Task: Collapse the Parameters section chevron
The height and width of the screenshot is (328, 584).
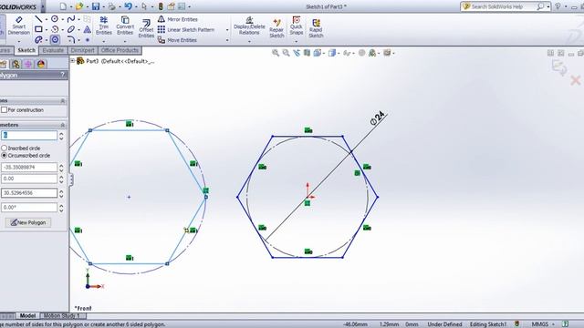Action: (x=63, y=125)
